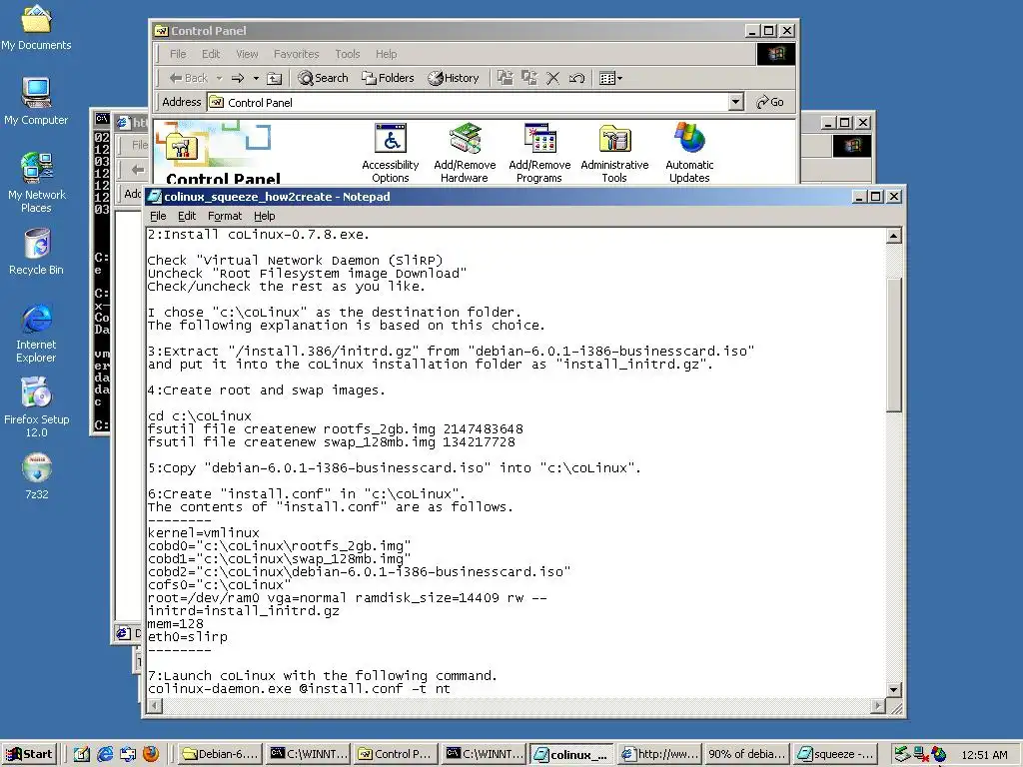Open Add/Remove Programs applet
The height and width of the screenshot is (767, 1023).
click(539, 153)
